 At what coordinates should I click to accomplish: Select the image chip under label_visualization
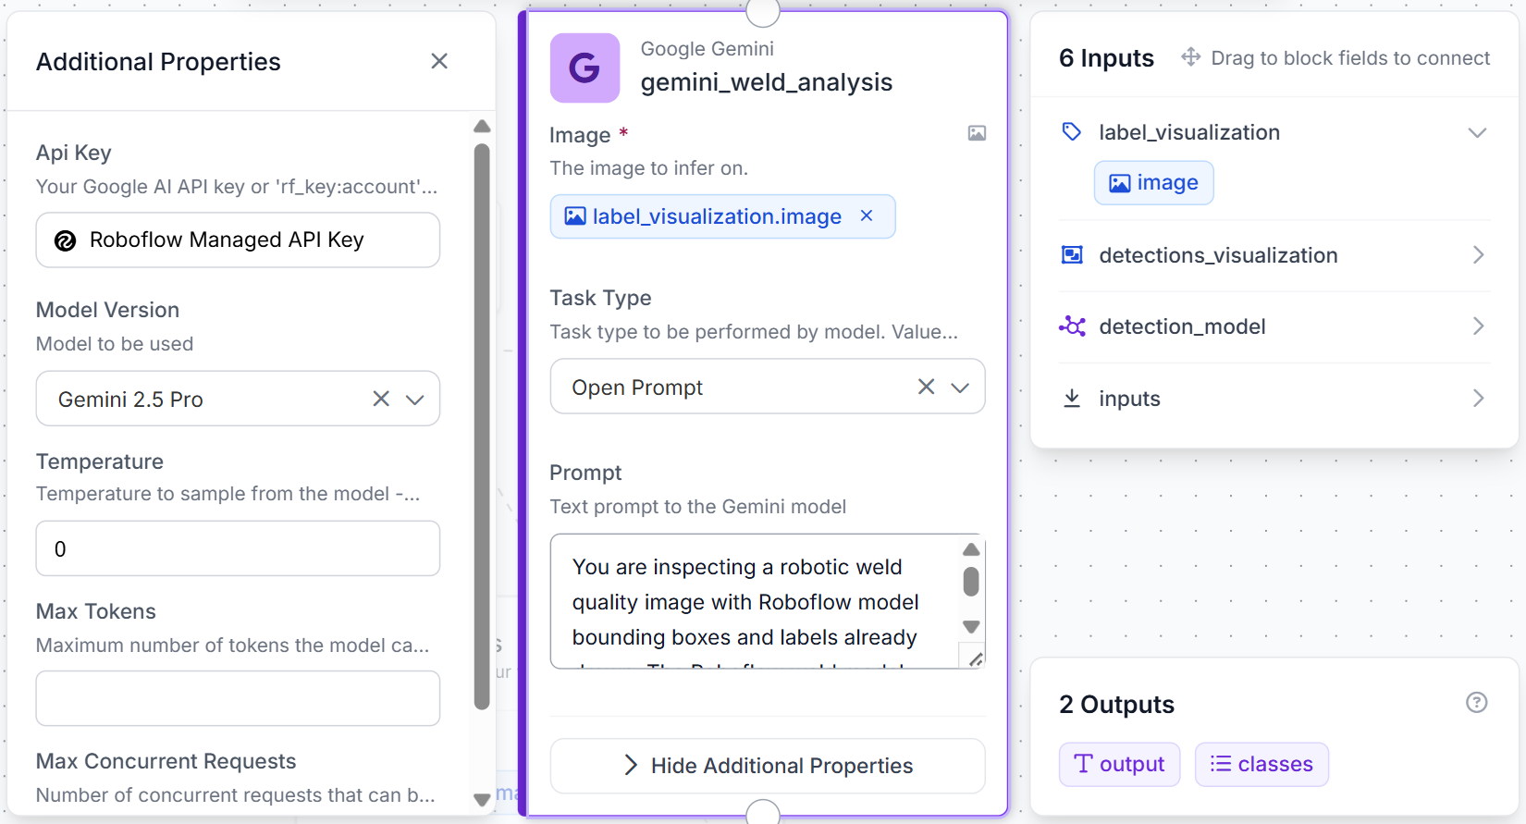point(1154,183)
